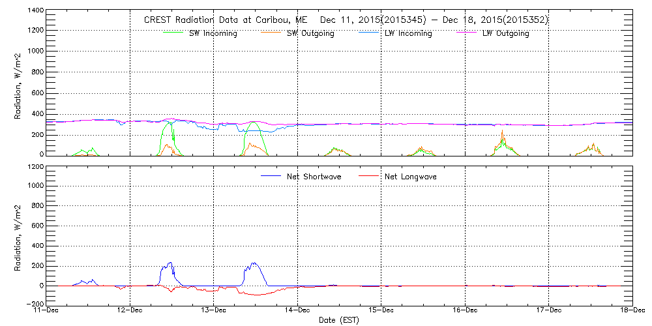Viewport: 652px width, 326px height.
Task: Click the red Net Longwave legend line
Action: pyautogui.click(x=368, y=176)
